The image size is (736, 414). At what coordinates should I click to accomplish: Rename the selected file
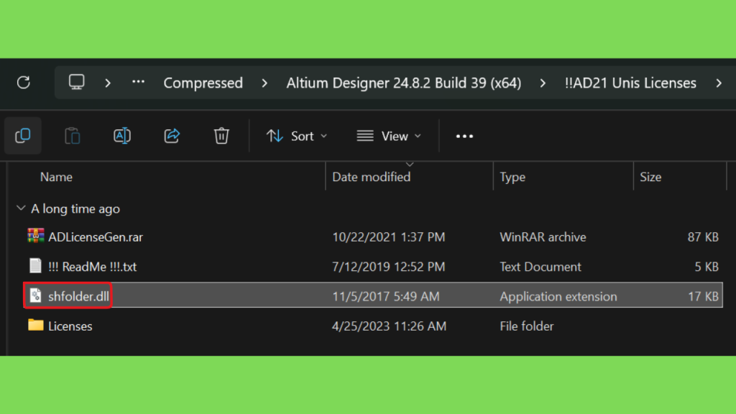coord(122,136)
